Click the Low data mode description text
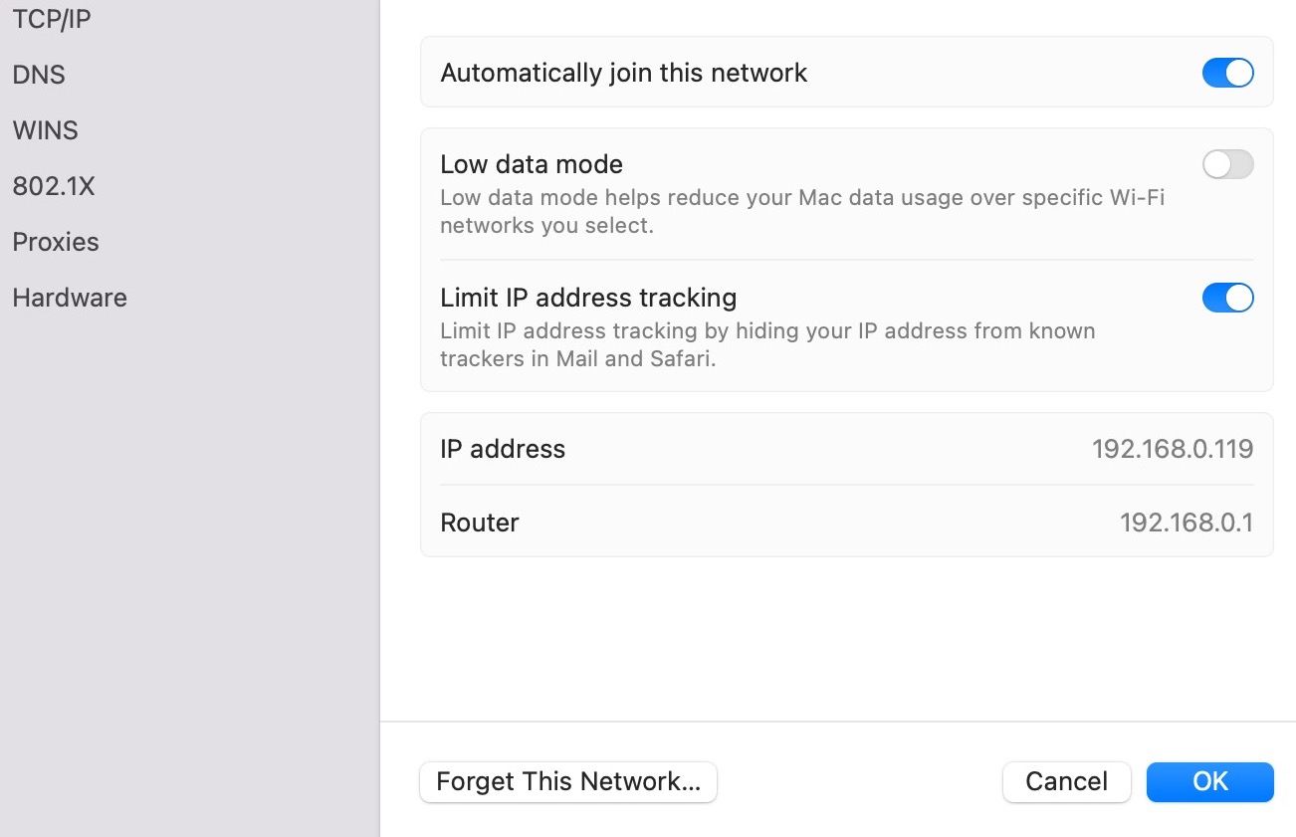Screen dimensions: 1296x837 click(x=802, y=211)
